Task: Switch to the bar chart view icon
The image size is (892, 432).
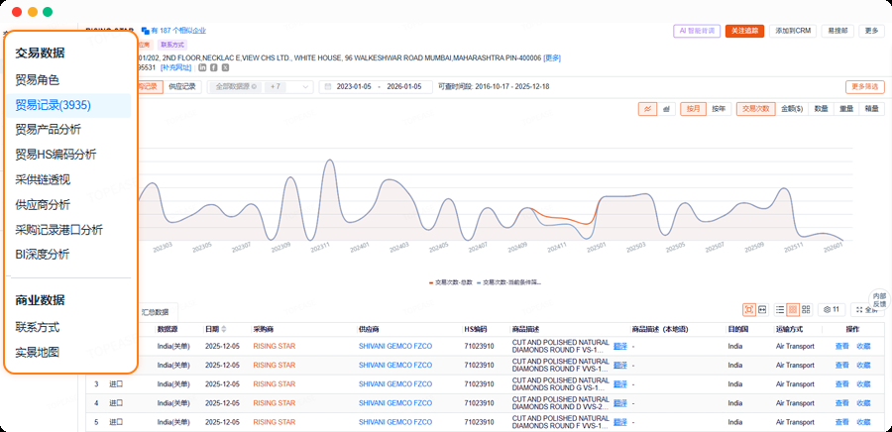Action: tap(666, 109)
